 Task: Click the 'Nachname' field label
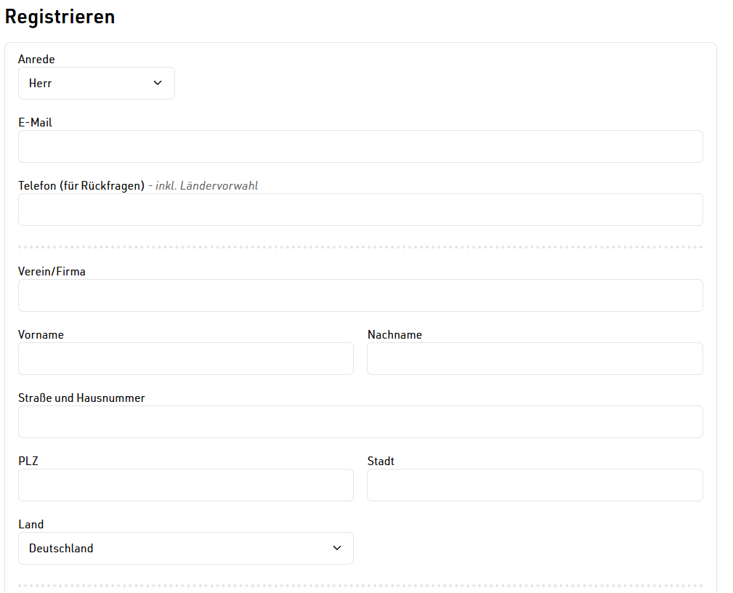[394, 335]
